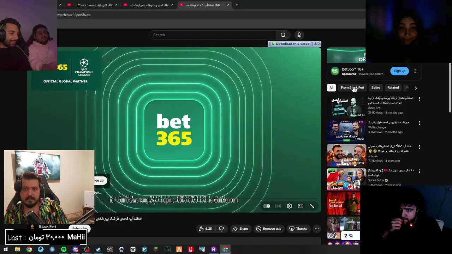The height and width of the screenshot is (254, 452).
Task: Open Black Feri channel name link
Action: 47,226
